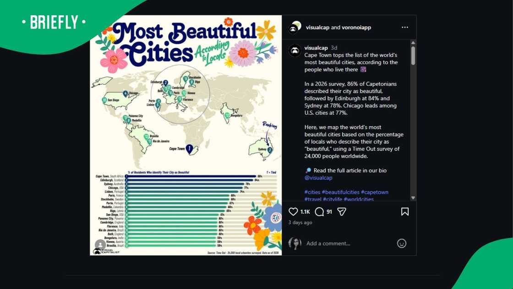The height and width of the screenshot is (289, 513).
Task: Click the Add a comment field
Action: [349, 244]
